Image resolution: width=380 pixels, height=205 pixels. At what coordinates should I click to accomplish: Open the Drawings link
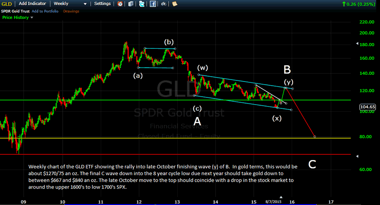(71, 11)
